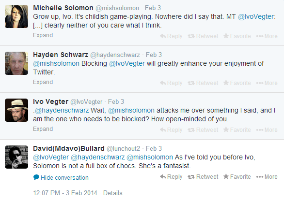284x201 pixels.
Task: Open @IvoVegter mention in Hayden's tweet
Action: tap(127, 64)
